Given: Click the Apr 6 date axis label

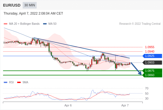Looking at the screenshot, I should [68, 105].
